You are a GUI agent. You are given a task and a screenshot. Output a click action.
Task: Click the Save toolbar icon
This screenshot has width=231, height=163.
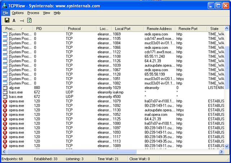(x=7, y=21)
